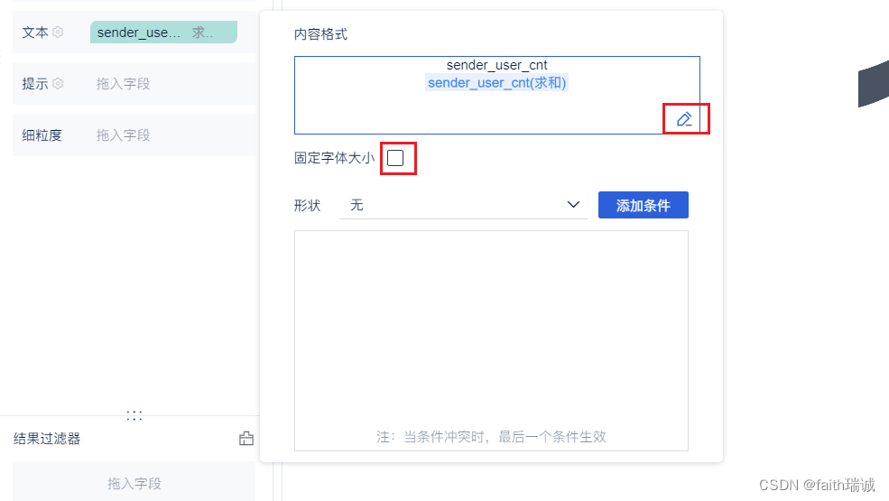Open the 形状 combo box showing 无
This screenshot has height=501, width=889.
(x=451, y=205)
